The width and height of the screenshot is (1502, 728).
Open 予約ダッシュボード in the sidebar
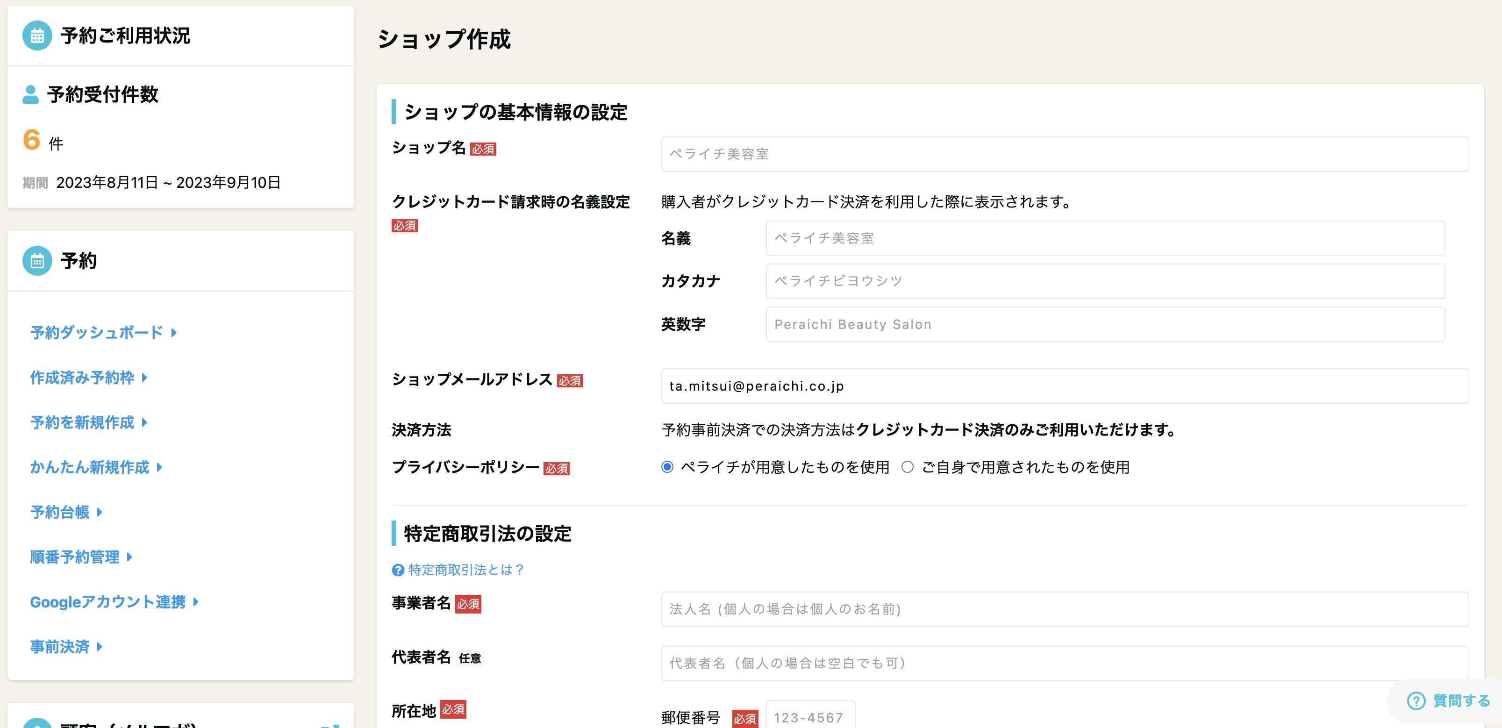(96, 333)
